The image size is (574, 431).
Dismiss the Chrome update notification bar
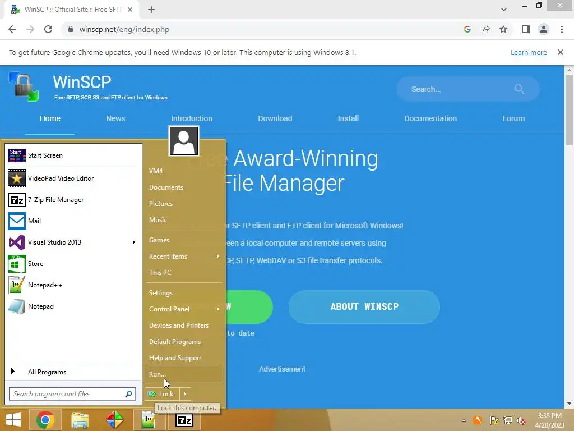pyautogui.click(x=561, y=52)
